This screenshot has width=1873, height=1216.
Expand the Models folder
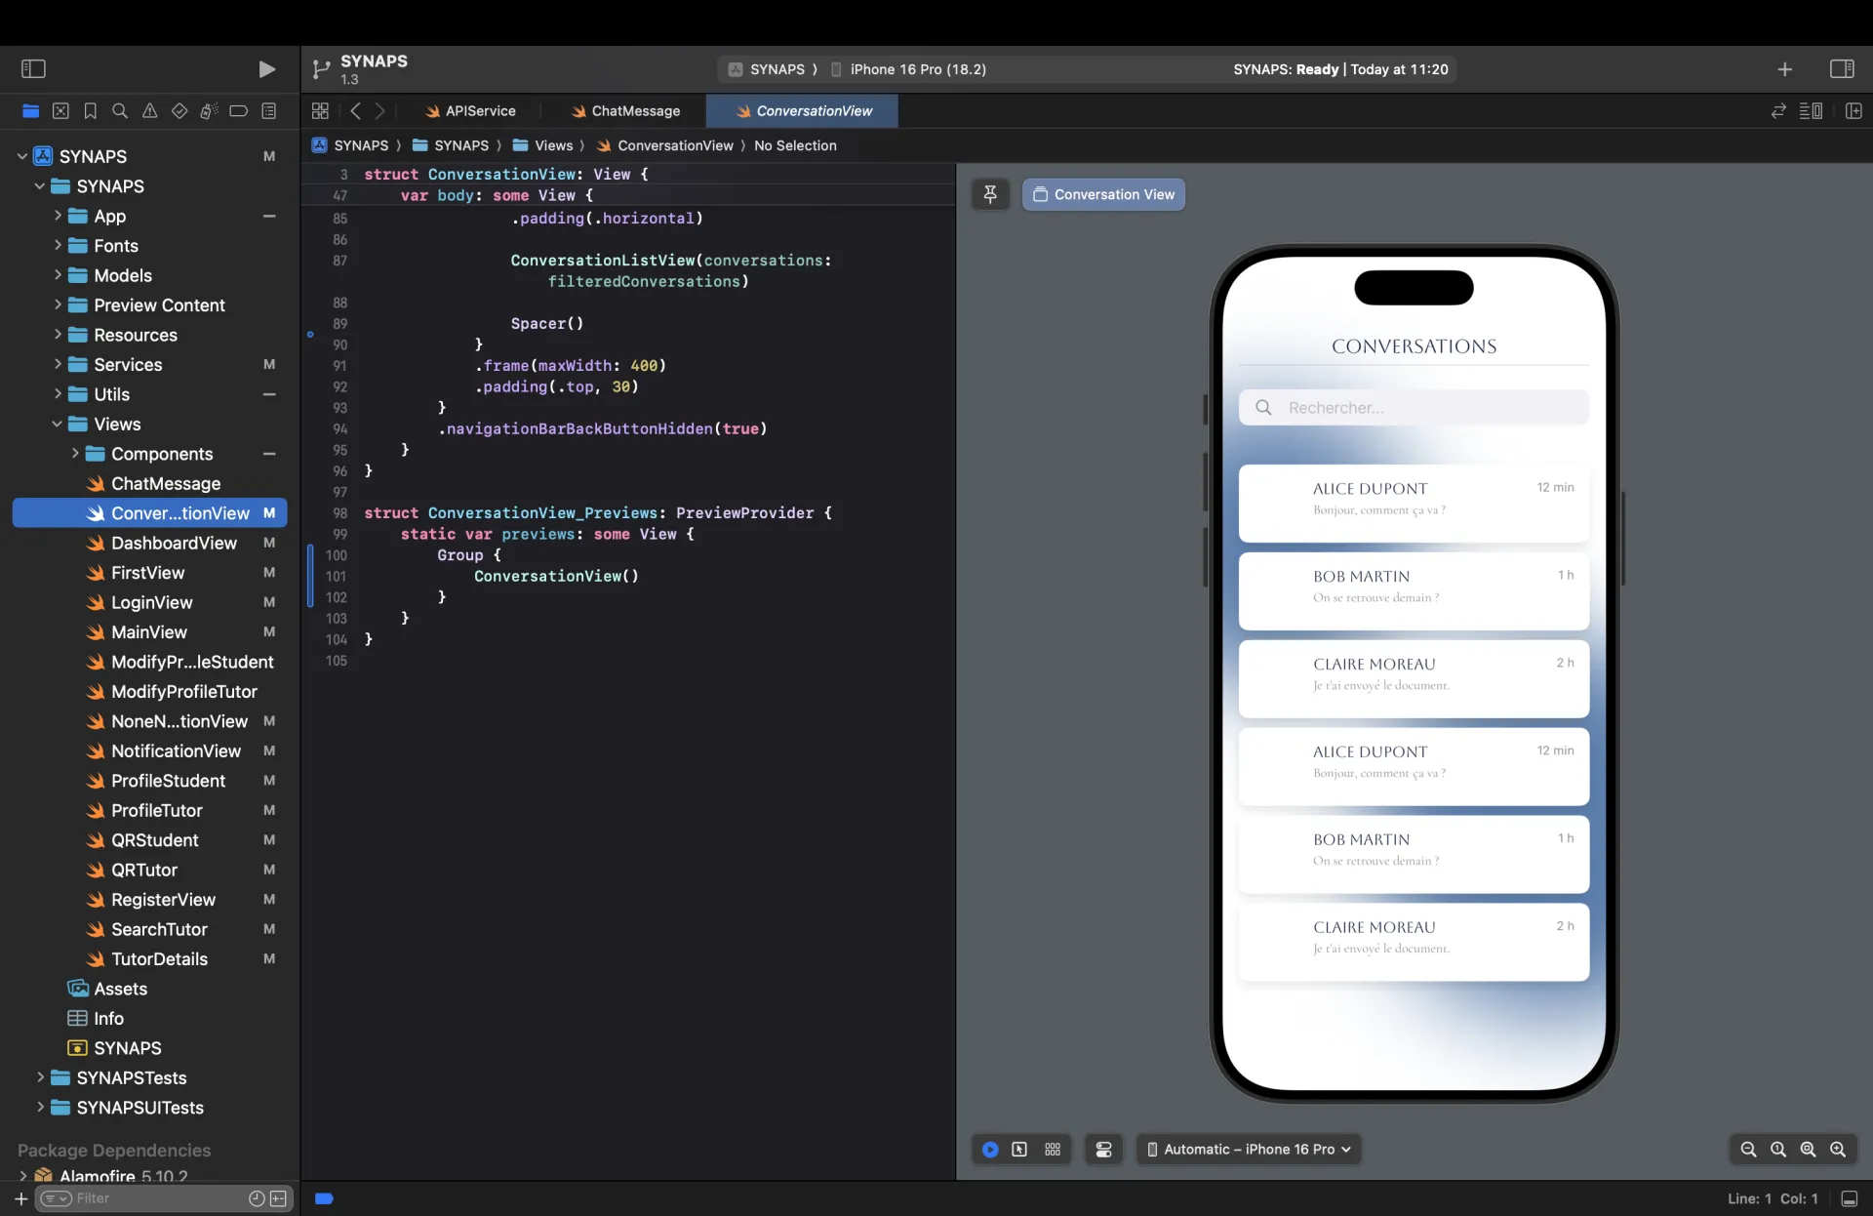coord(58,275)
